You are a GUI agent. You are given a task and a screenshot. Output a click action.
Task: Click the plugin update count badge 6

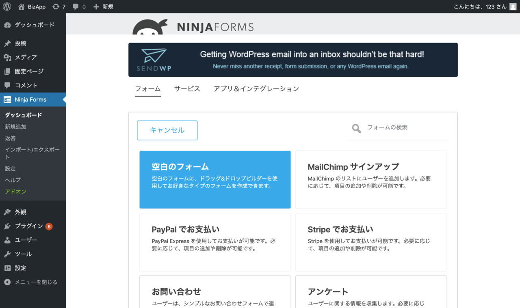coord(49,226)
